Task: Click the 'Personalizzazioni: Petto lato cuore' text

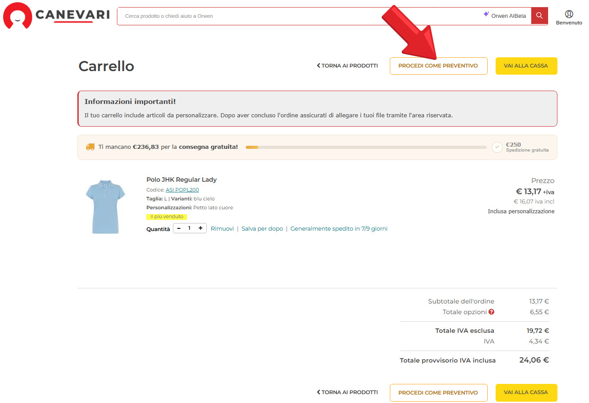Action: 189,207
